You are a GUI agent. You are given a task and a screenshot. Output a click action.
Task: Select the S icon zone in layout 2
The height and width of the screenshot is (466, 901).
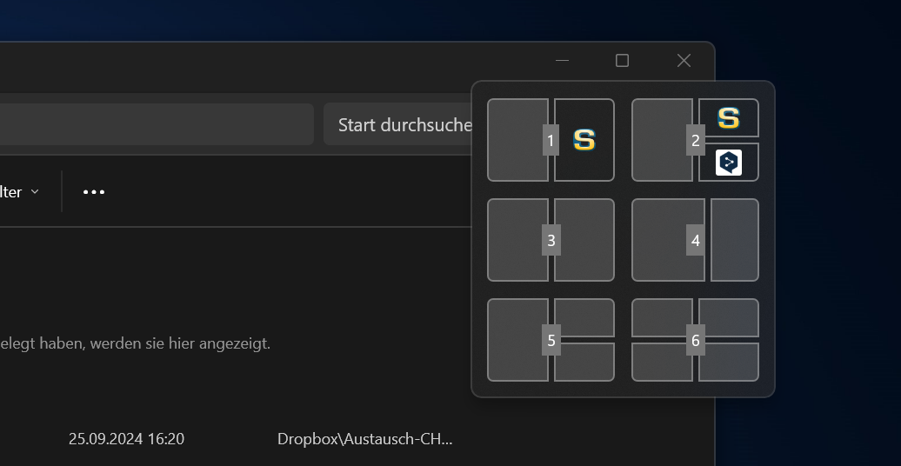(x=729, y=118)
